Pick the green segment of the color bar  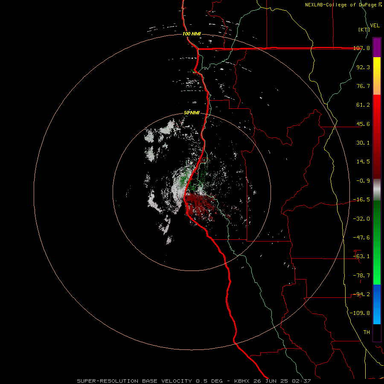[377, 242]
